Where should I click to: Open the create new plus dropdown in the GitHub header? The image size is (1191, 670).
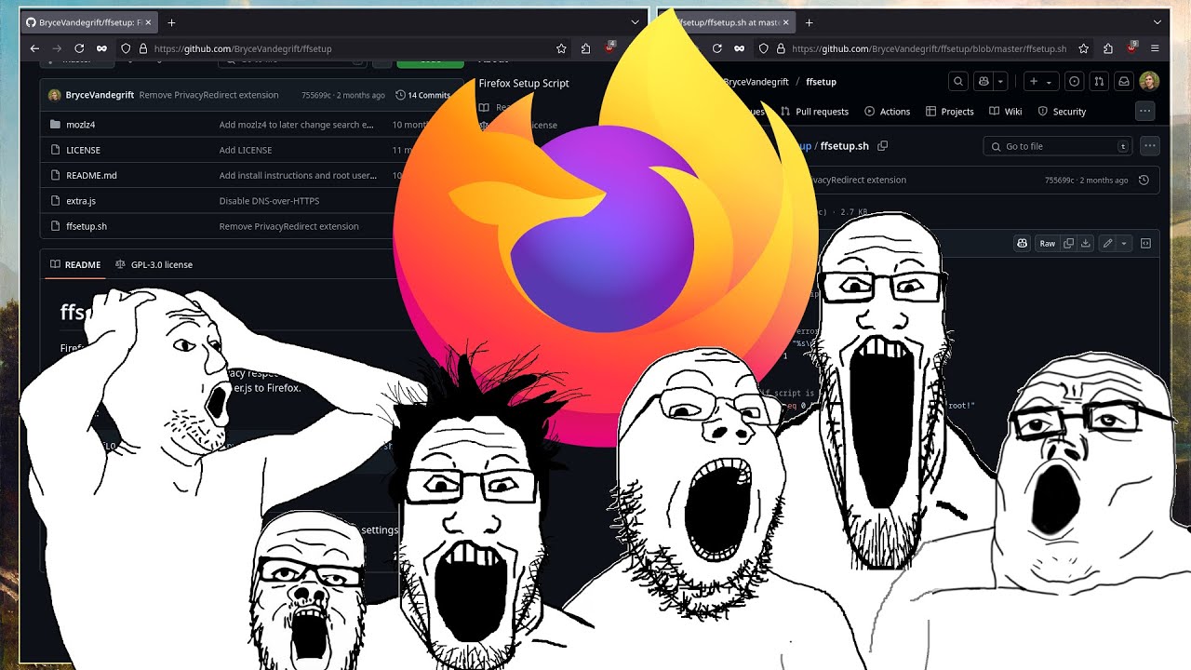pyautogui.click(x=1039, y=82)
